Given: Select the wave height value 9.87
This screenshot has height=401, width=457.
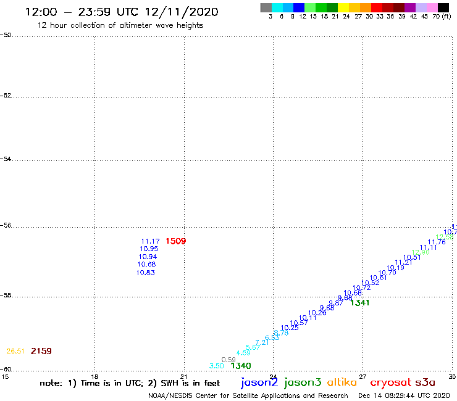Looking at the screenshot, I should point(336,303).
